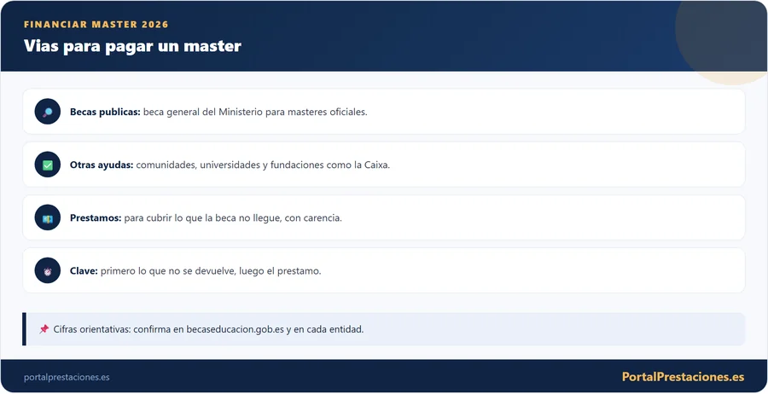Image resolution: width=768 pixels, height=394 pixels.
Task: Select the 'Prestamos:' bold label
Action: [96, 217]
